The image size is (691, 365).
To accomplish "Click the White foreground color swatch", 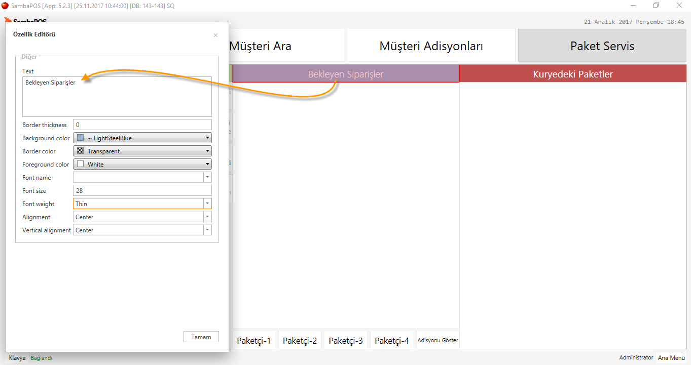I will (80, 164).
